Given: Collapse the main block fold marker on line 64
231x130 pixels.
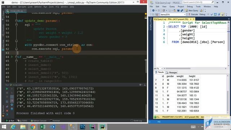Looking at the screenshot, I should [x=16, y=57].
